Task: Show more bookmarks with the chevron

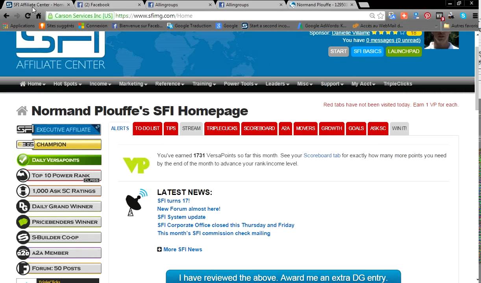Action: click(x=436, y=26)
